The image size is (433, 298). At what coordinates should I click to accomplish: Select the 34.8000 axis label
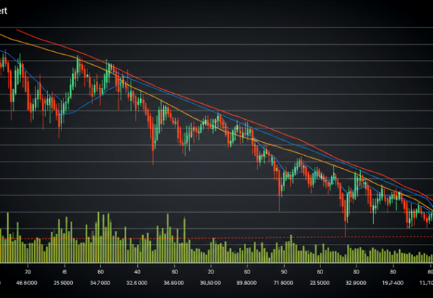click(175, 284)
